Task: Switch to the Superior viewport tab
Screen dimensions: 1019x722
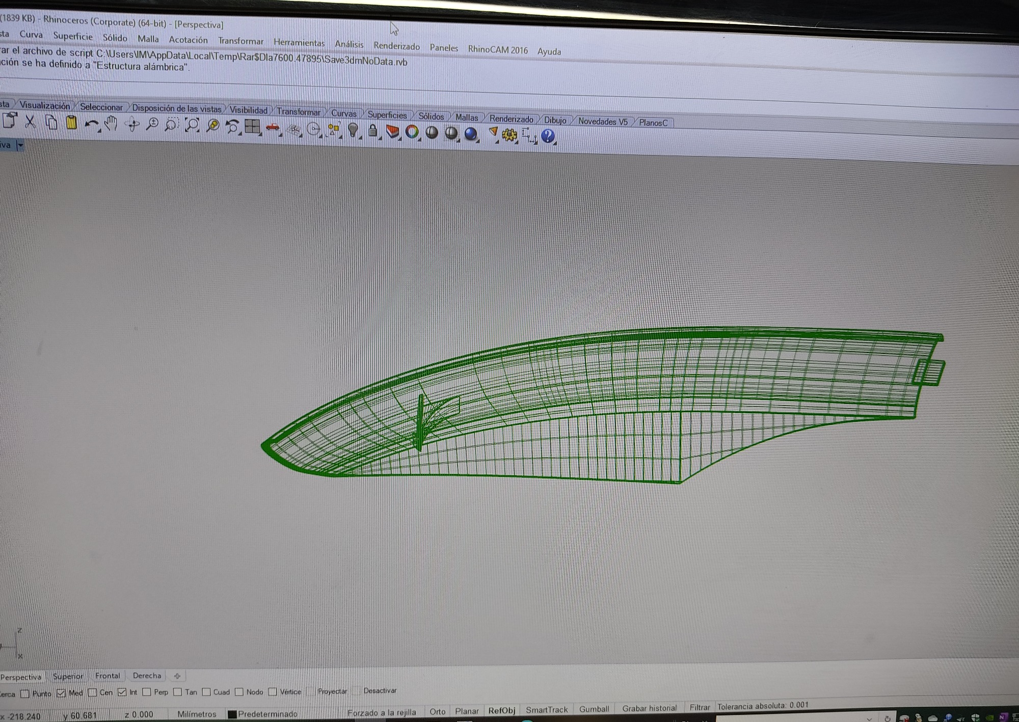Action: pyautogui.click(x=68, y=676)
